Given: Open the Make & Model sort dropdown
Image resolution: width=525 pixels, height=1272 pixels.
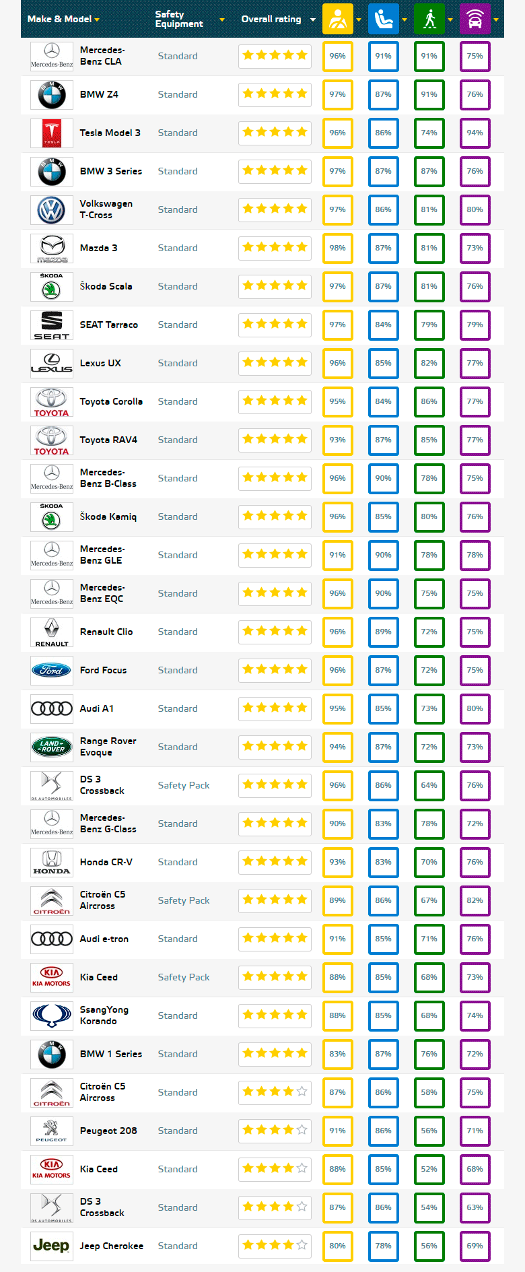Looking at the screenshot, I should pos(63,19).
